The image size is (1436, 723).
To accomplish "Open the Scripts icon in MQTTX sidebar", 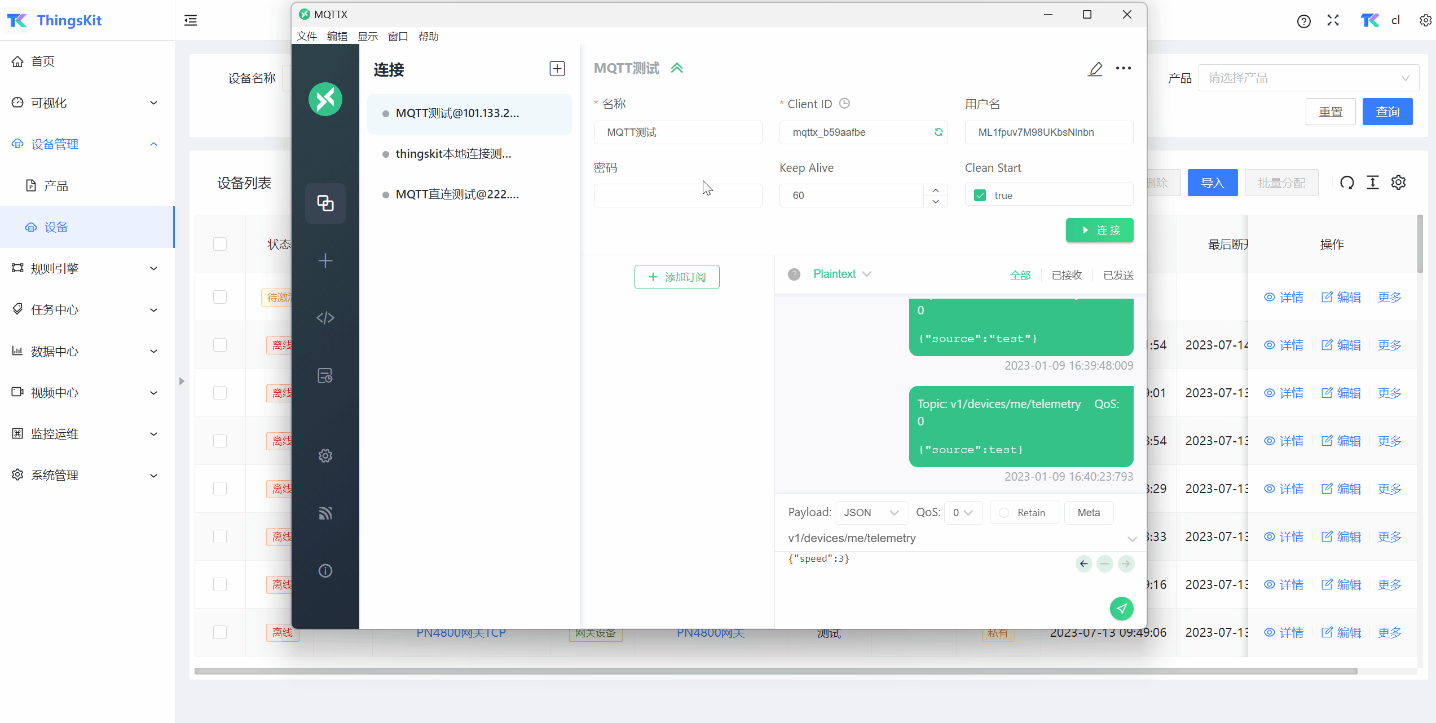I will 325,318.
